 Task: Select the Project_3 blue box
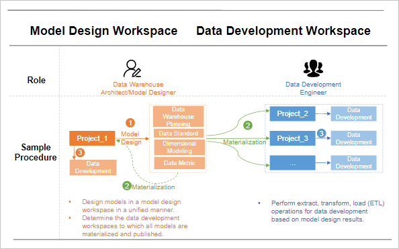293,138
